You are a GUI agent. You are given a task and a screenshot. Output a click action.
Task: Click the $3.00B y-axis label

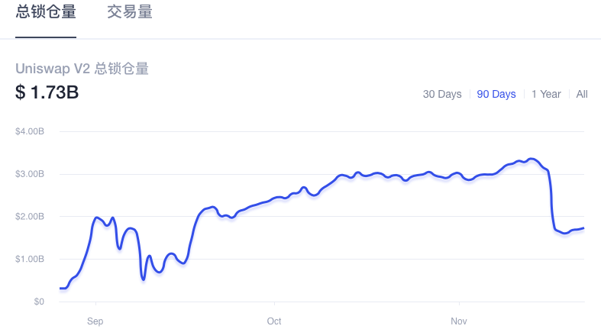30,174
